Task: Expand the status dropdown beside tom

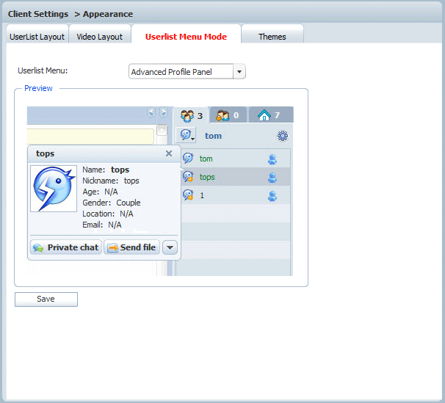Action: [187, 136]
